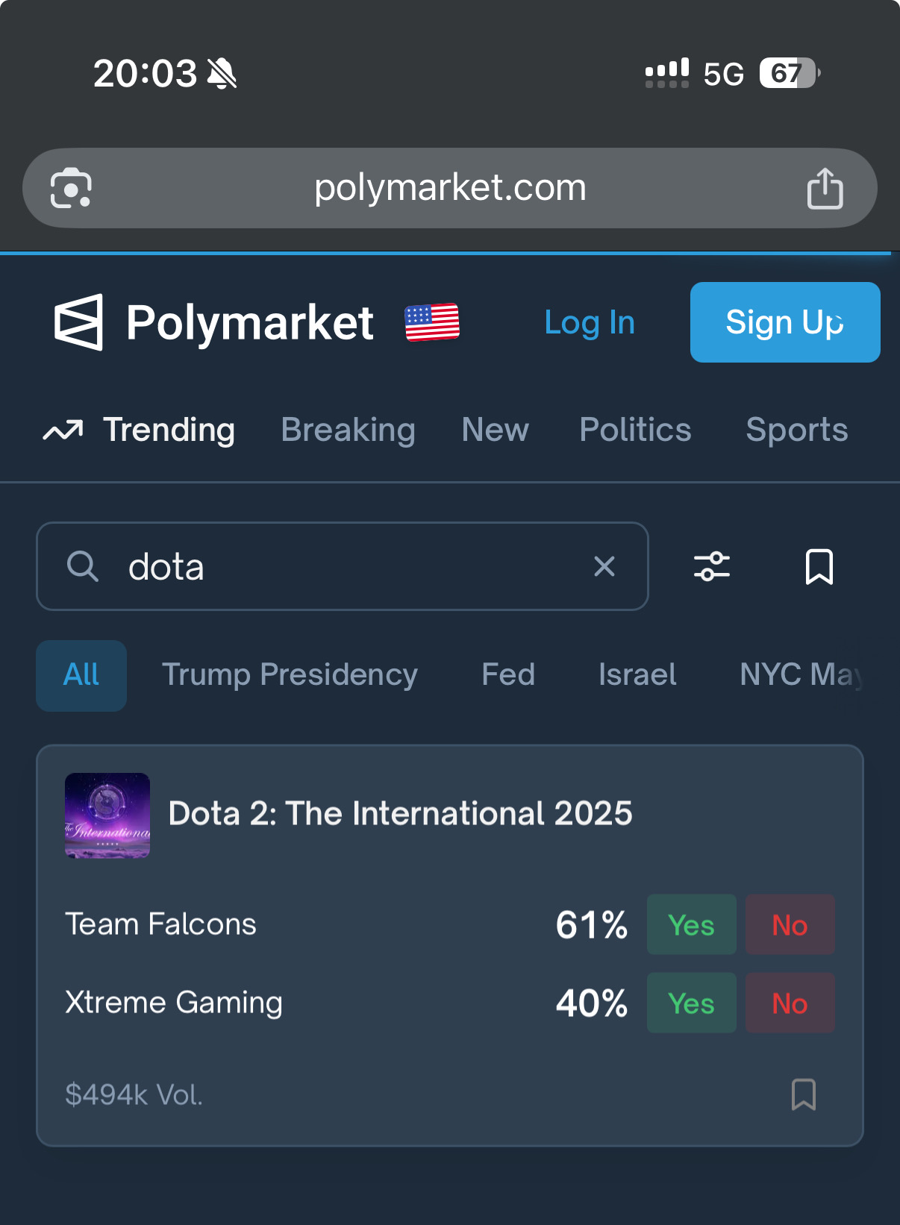Tap the camera scan icon in address bar

coord(71,188)
